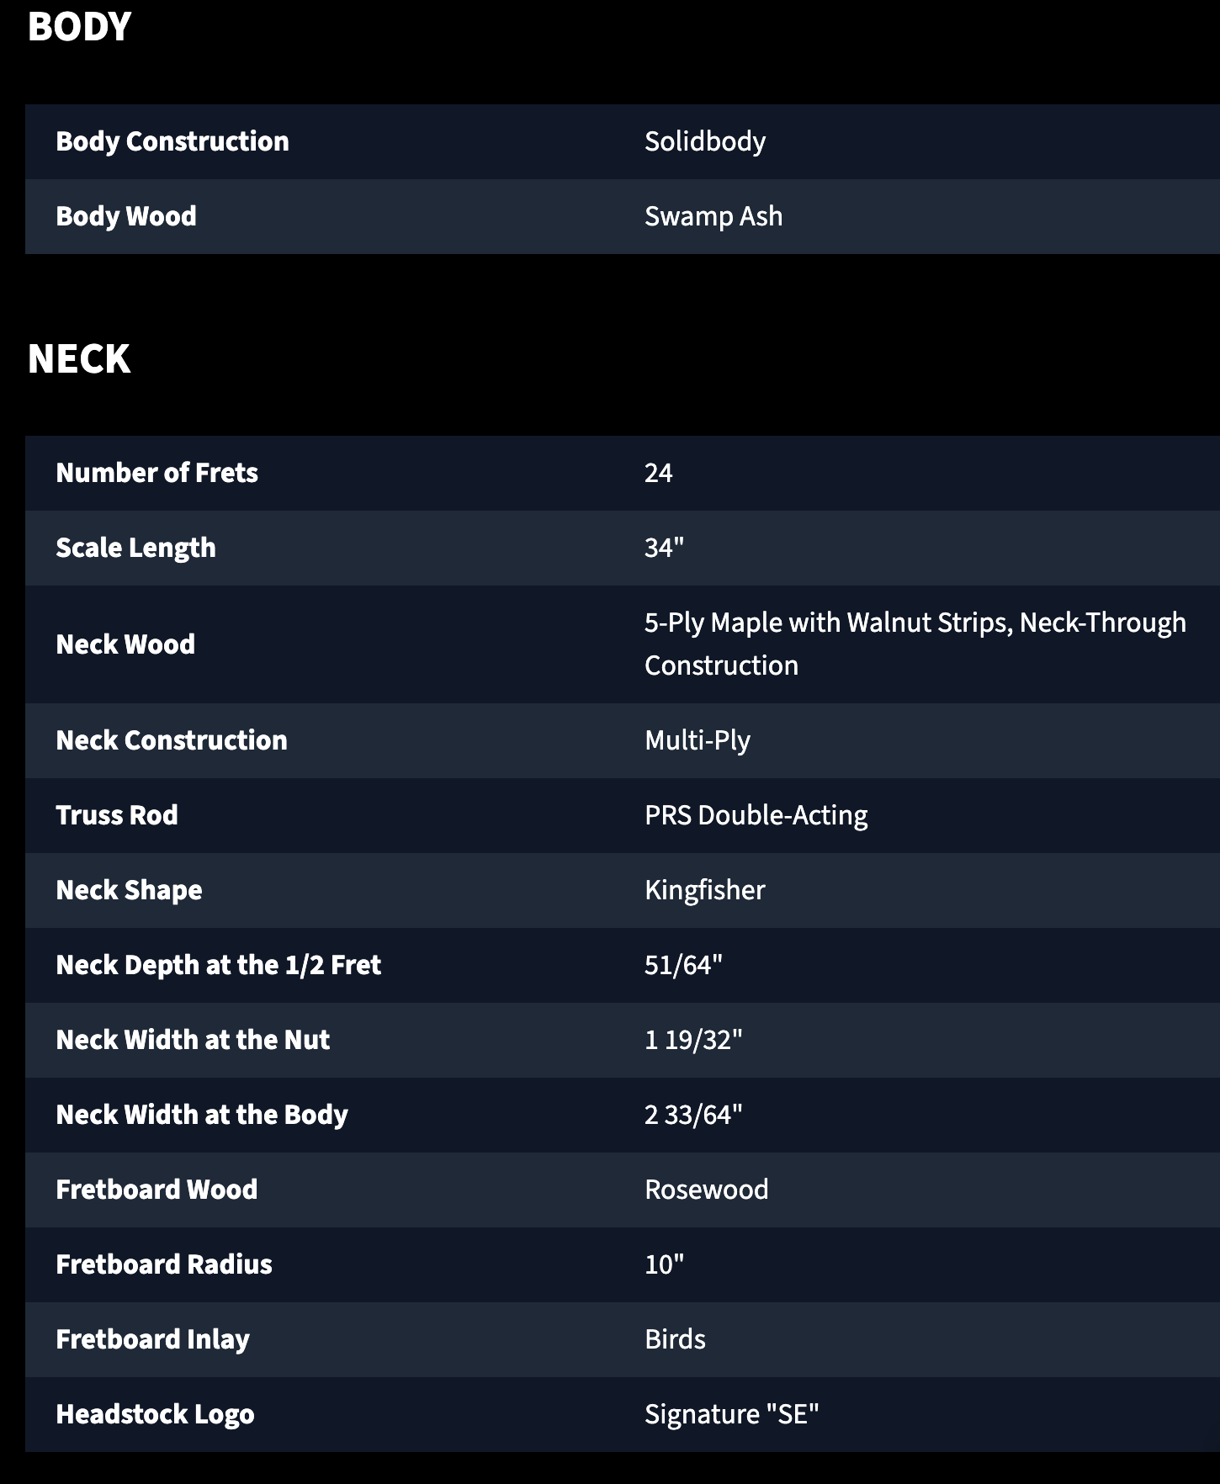Click the BODY section heading
The height and width of the screenshot is (1484, 1220).
[79, 27]
